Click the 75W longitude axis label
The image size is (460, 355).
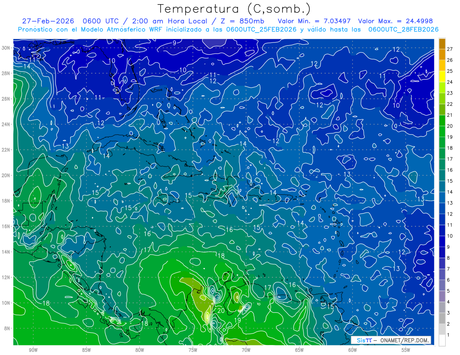pyautogui.click(x=193, y=350)
